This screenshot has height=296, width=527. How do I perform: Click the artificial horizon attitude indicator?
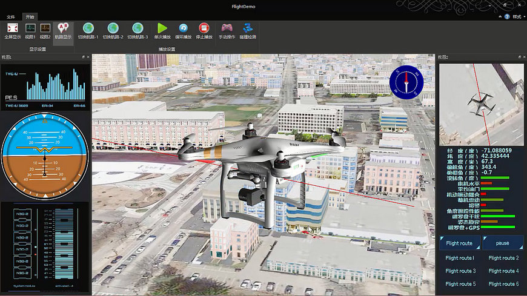44,155
